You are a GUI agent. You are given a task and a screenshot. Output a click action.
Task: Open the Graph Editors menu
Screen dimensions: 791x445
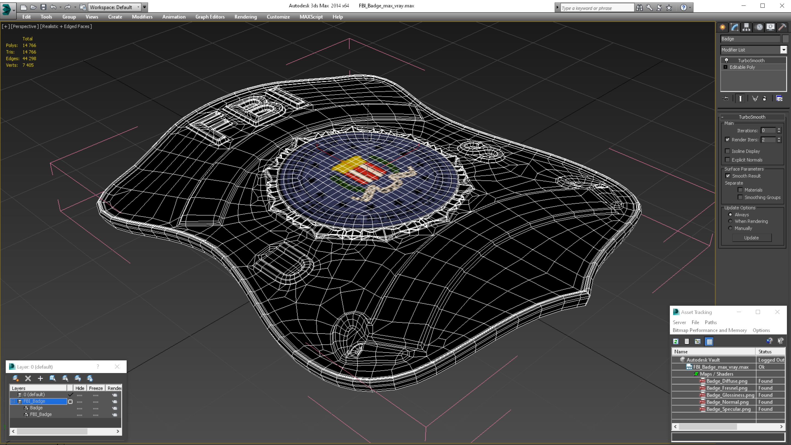point(210,17)
